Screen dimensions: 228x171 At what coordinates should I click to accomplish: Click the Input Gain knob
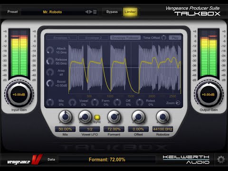(19, 95)
